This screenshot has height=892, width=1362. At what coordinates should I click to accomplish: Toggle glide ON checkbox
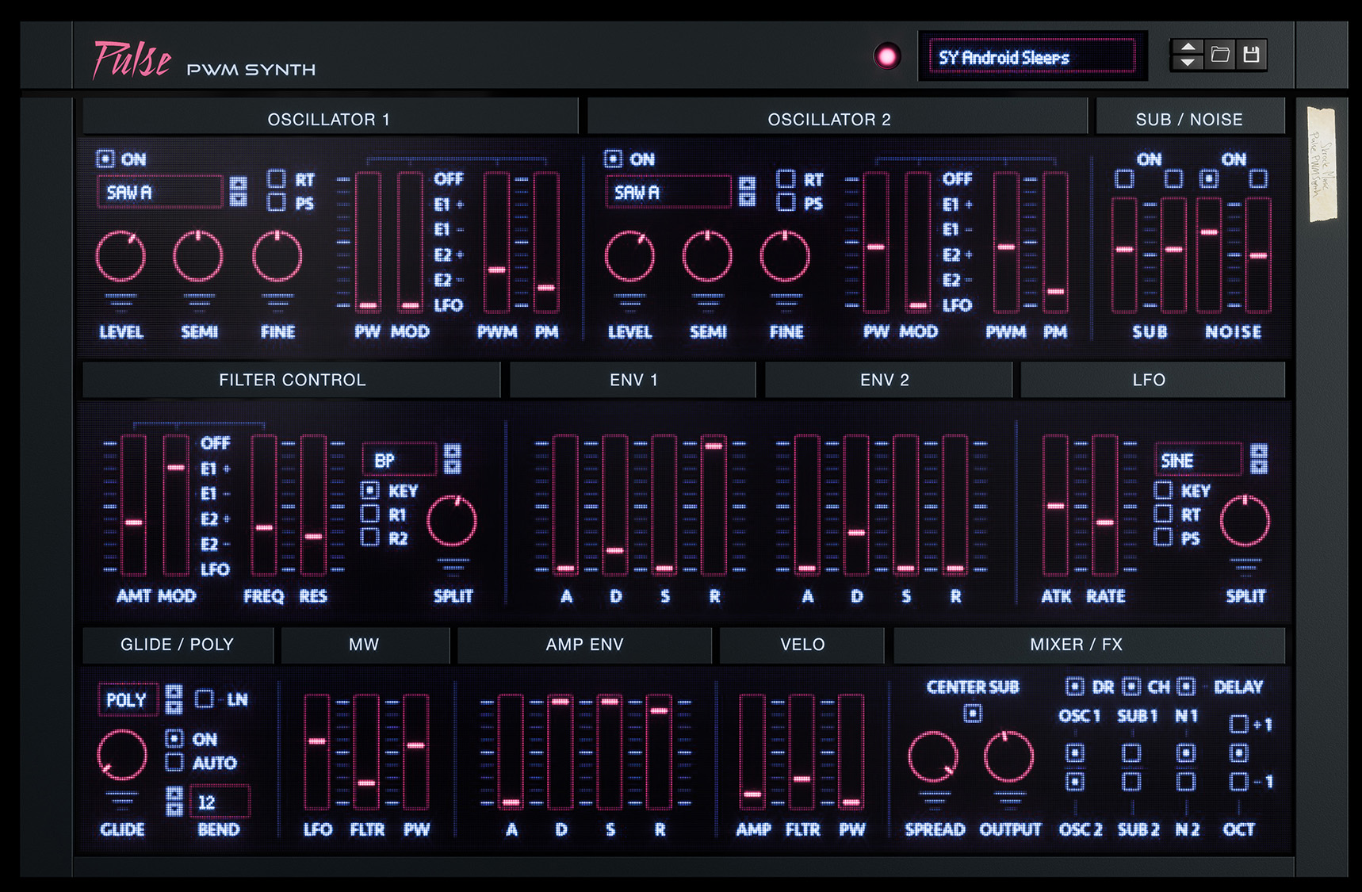(x=174, y=738)
